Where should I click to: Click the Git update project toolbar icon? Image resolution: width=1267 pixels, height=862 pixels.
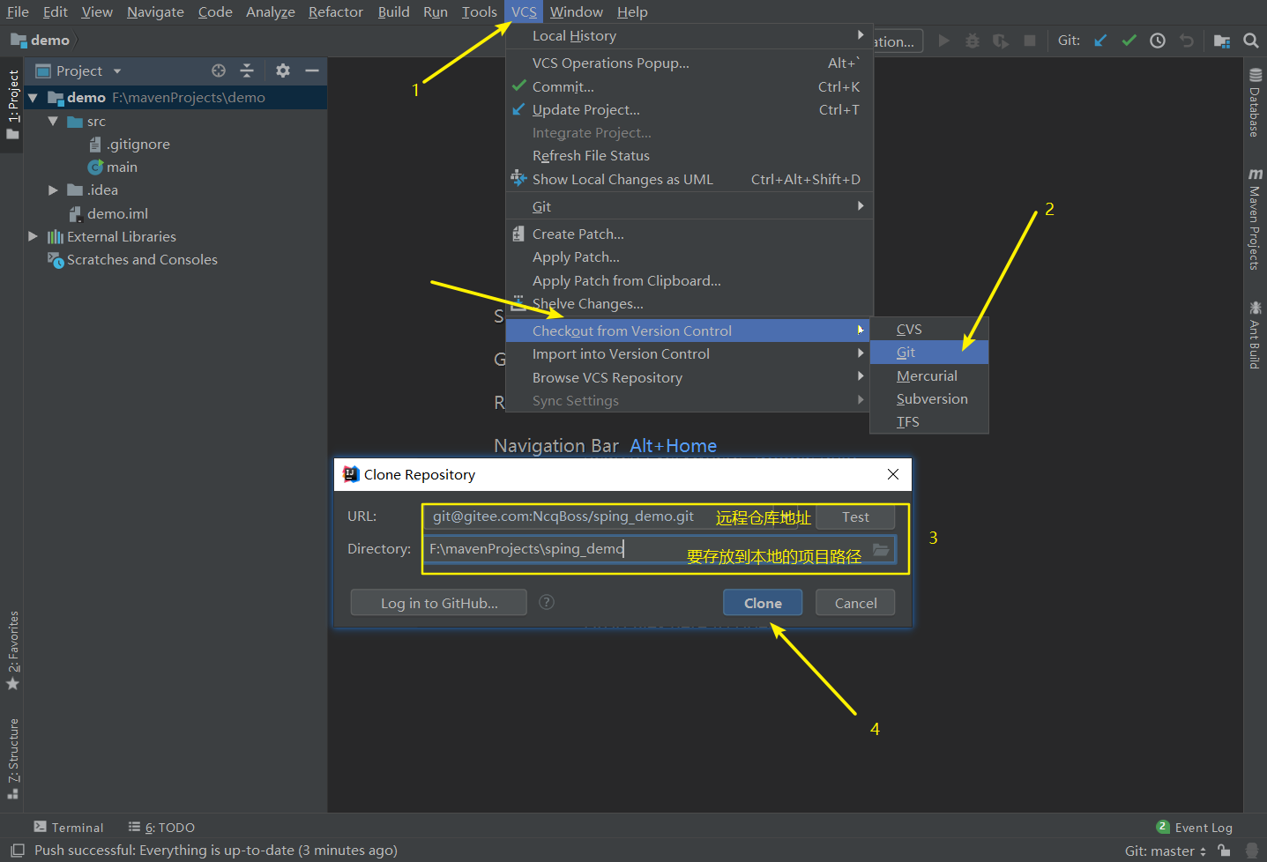coord(1100,41)
